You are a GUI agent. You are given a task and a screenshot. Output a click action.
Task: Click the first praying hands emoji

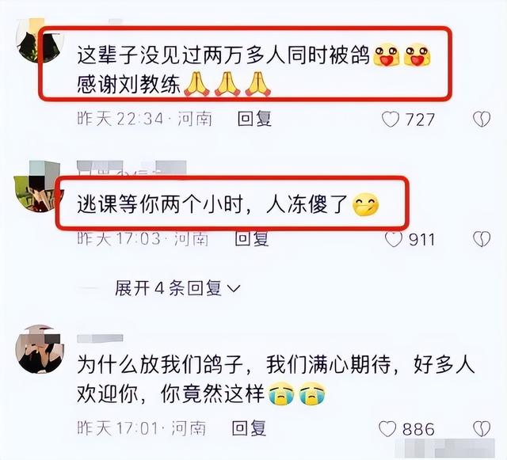tap(196, 85)
